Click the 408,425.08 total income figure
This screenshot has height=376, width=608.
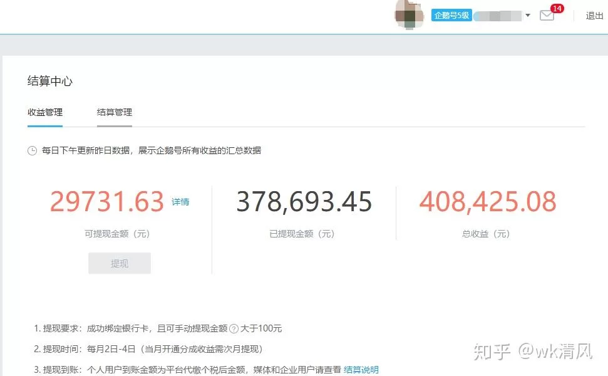[x=488, y=202]
